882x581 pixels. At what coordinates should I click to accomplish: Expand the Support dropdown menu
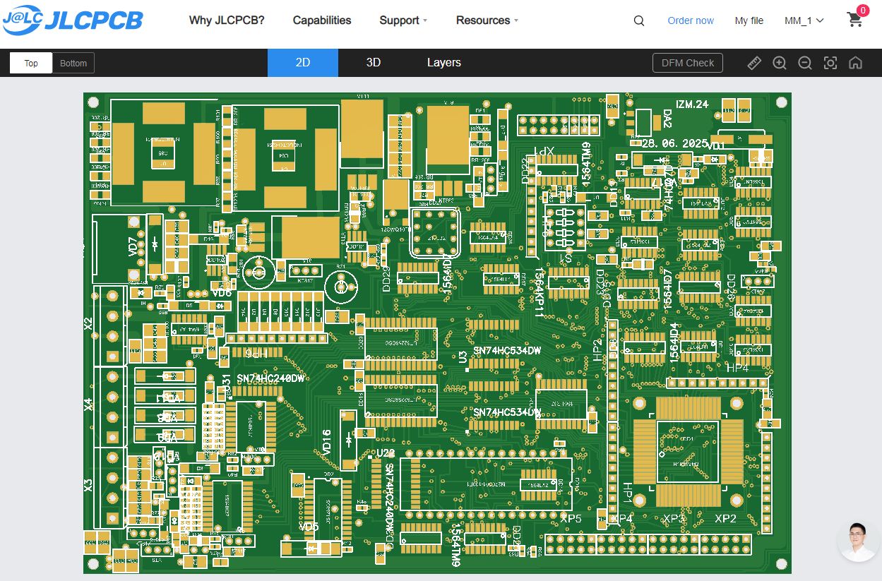[x=403, y=20]
